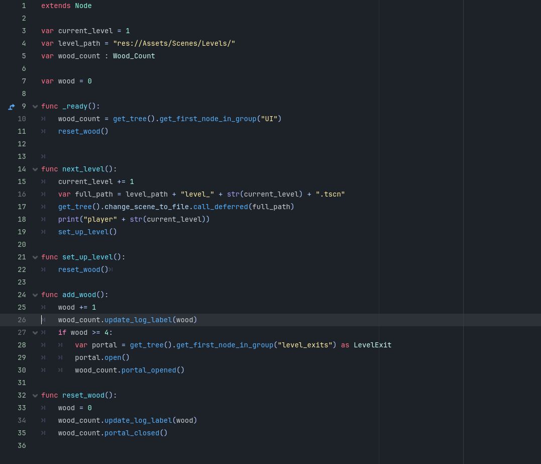Collapse the if wood >= 4 block
Screen dimensions: 541x464
[35, 332]
